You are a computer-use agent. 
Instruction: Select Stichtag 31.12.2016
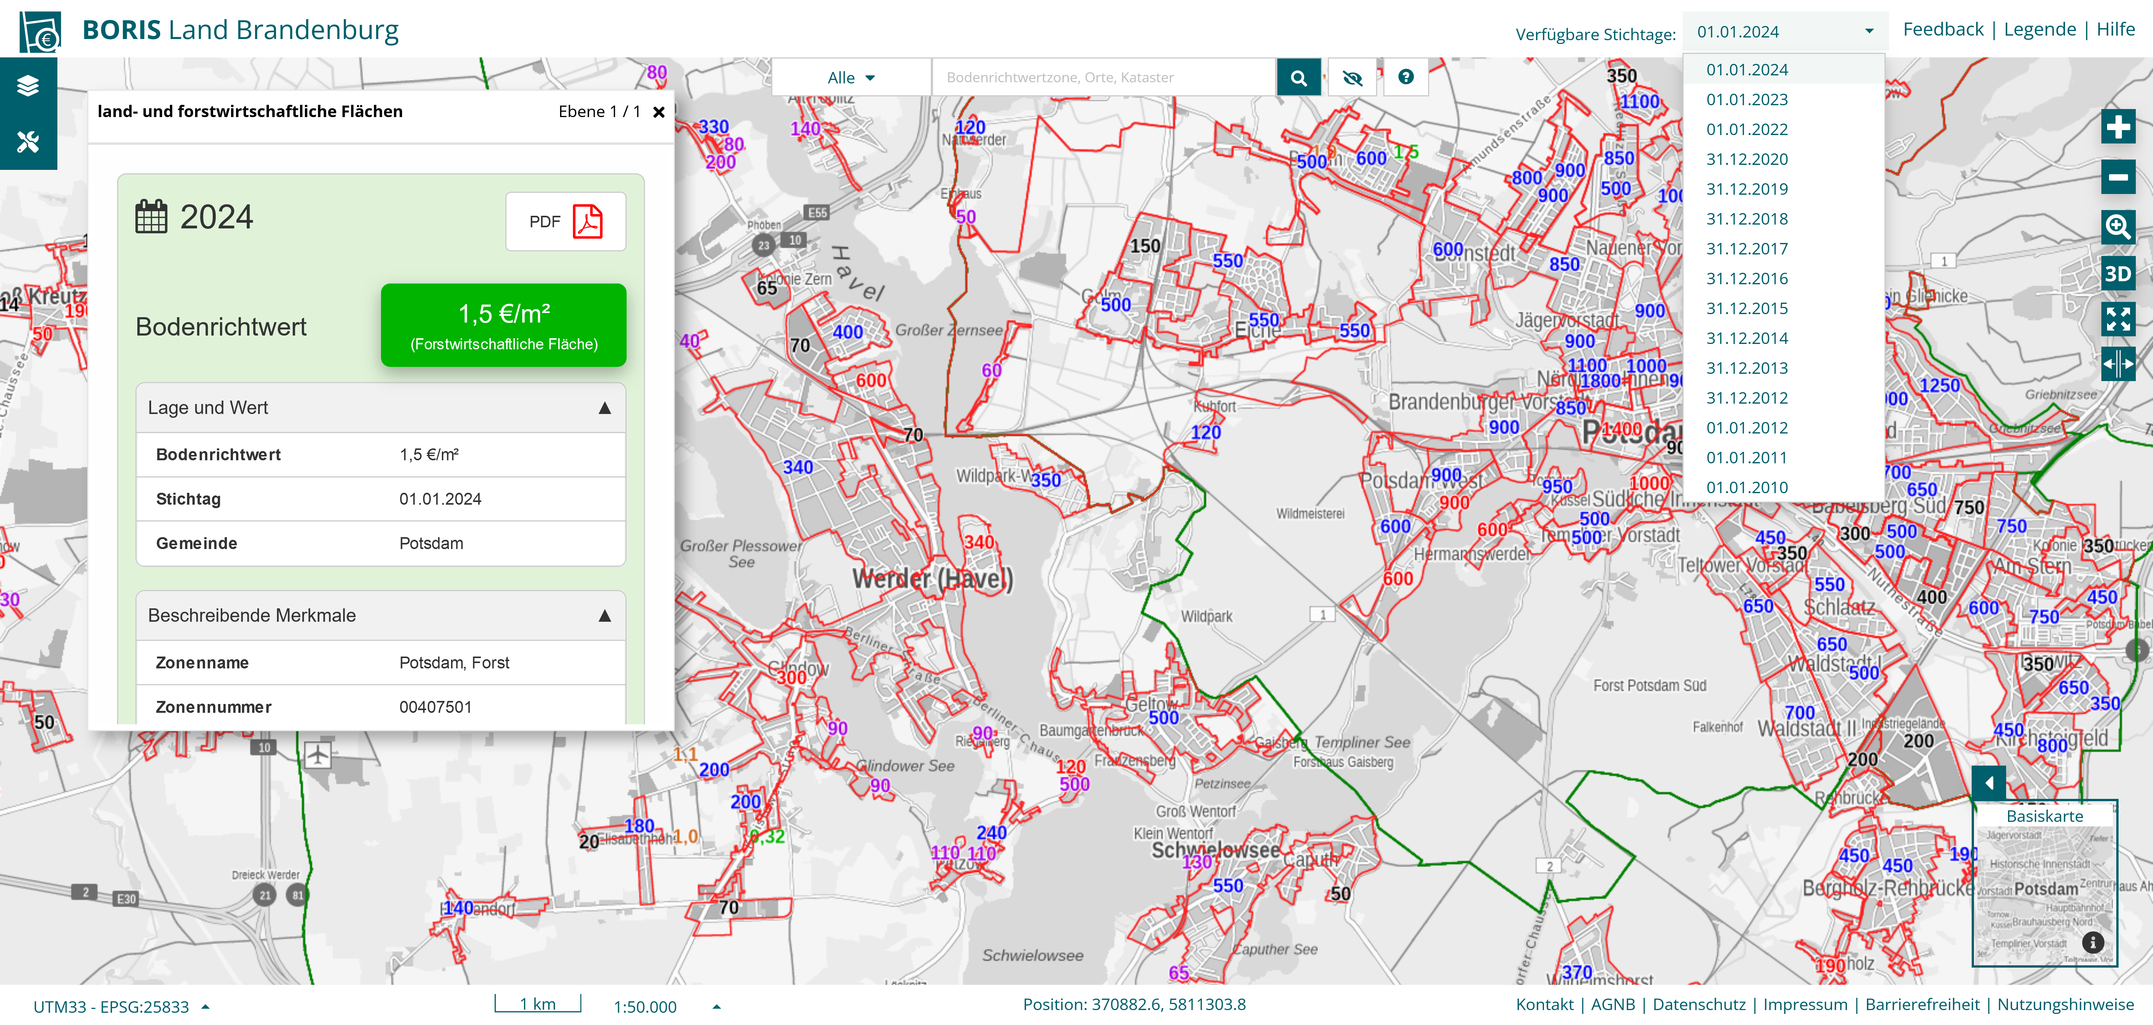click(1783, 279)
